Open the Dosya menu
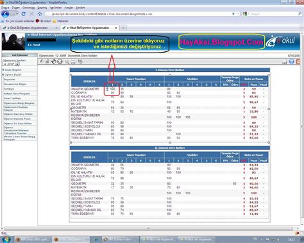The width and height of the screenshot is (304, 243). point(5,8)
